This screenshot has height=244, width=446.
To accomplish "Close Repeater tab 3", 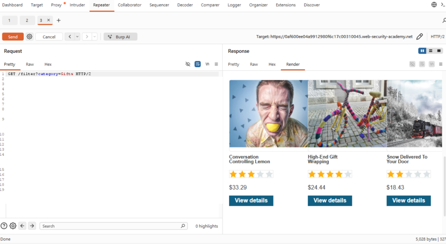I will (x=49, y=20).
